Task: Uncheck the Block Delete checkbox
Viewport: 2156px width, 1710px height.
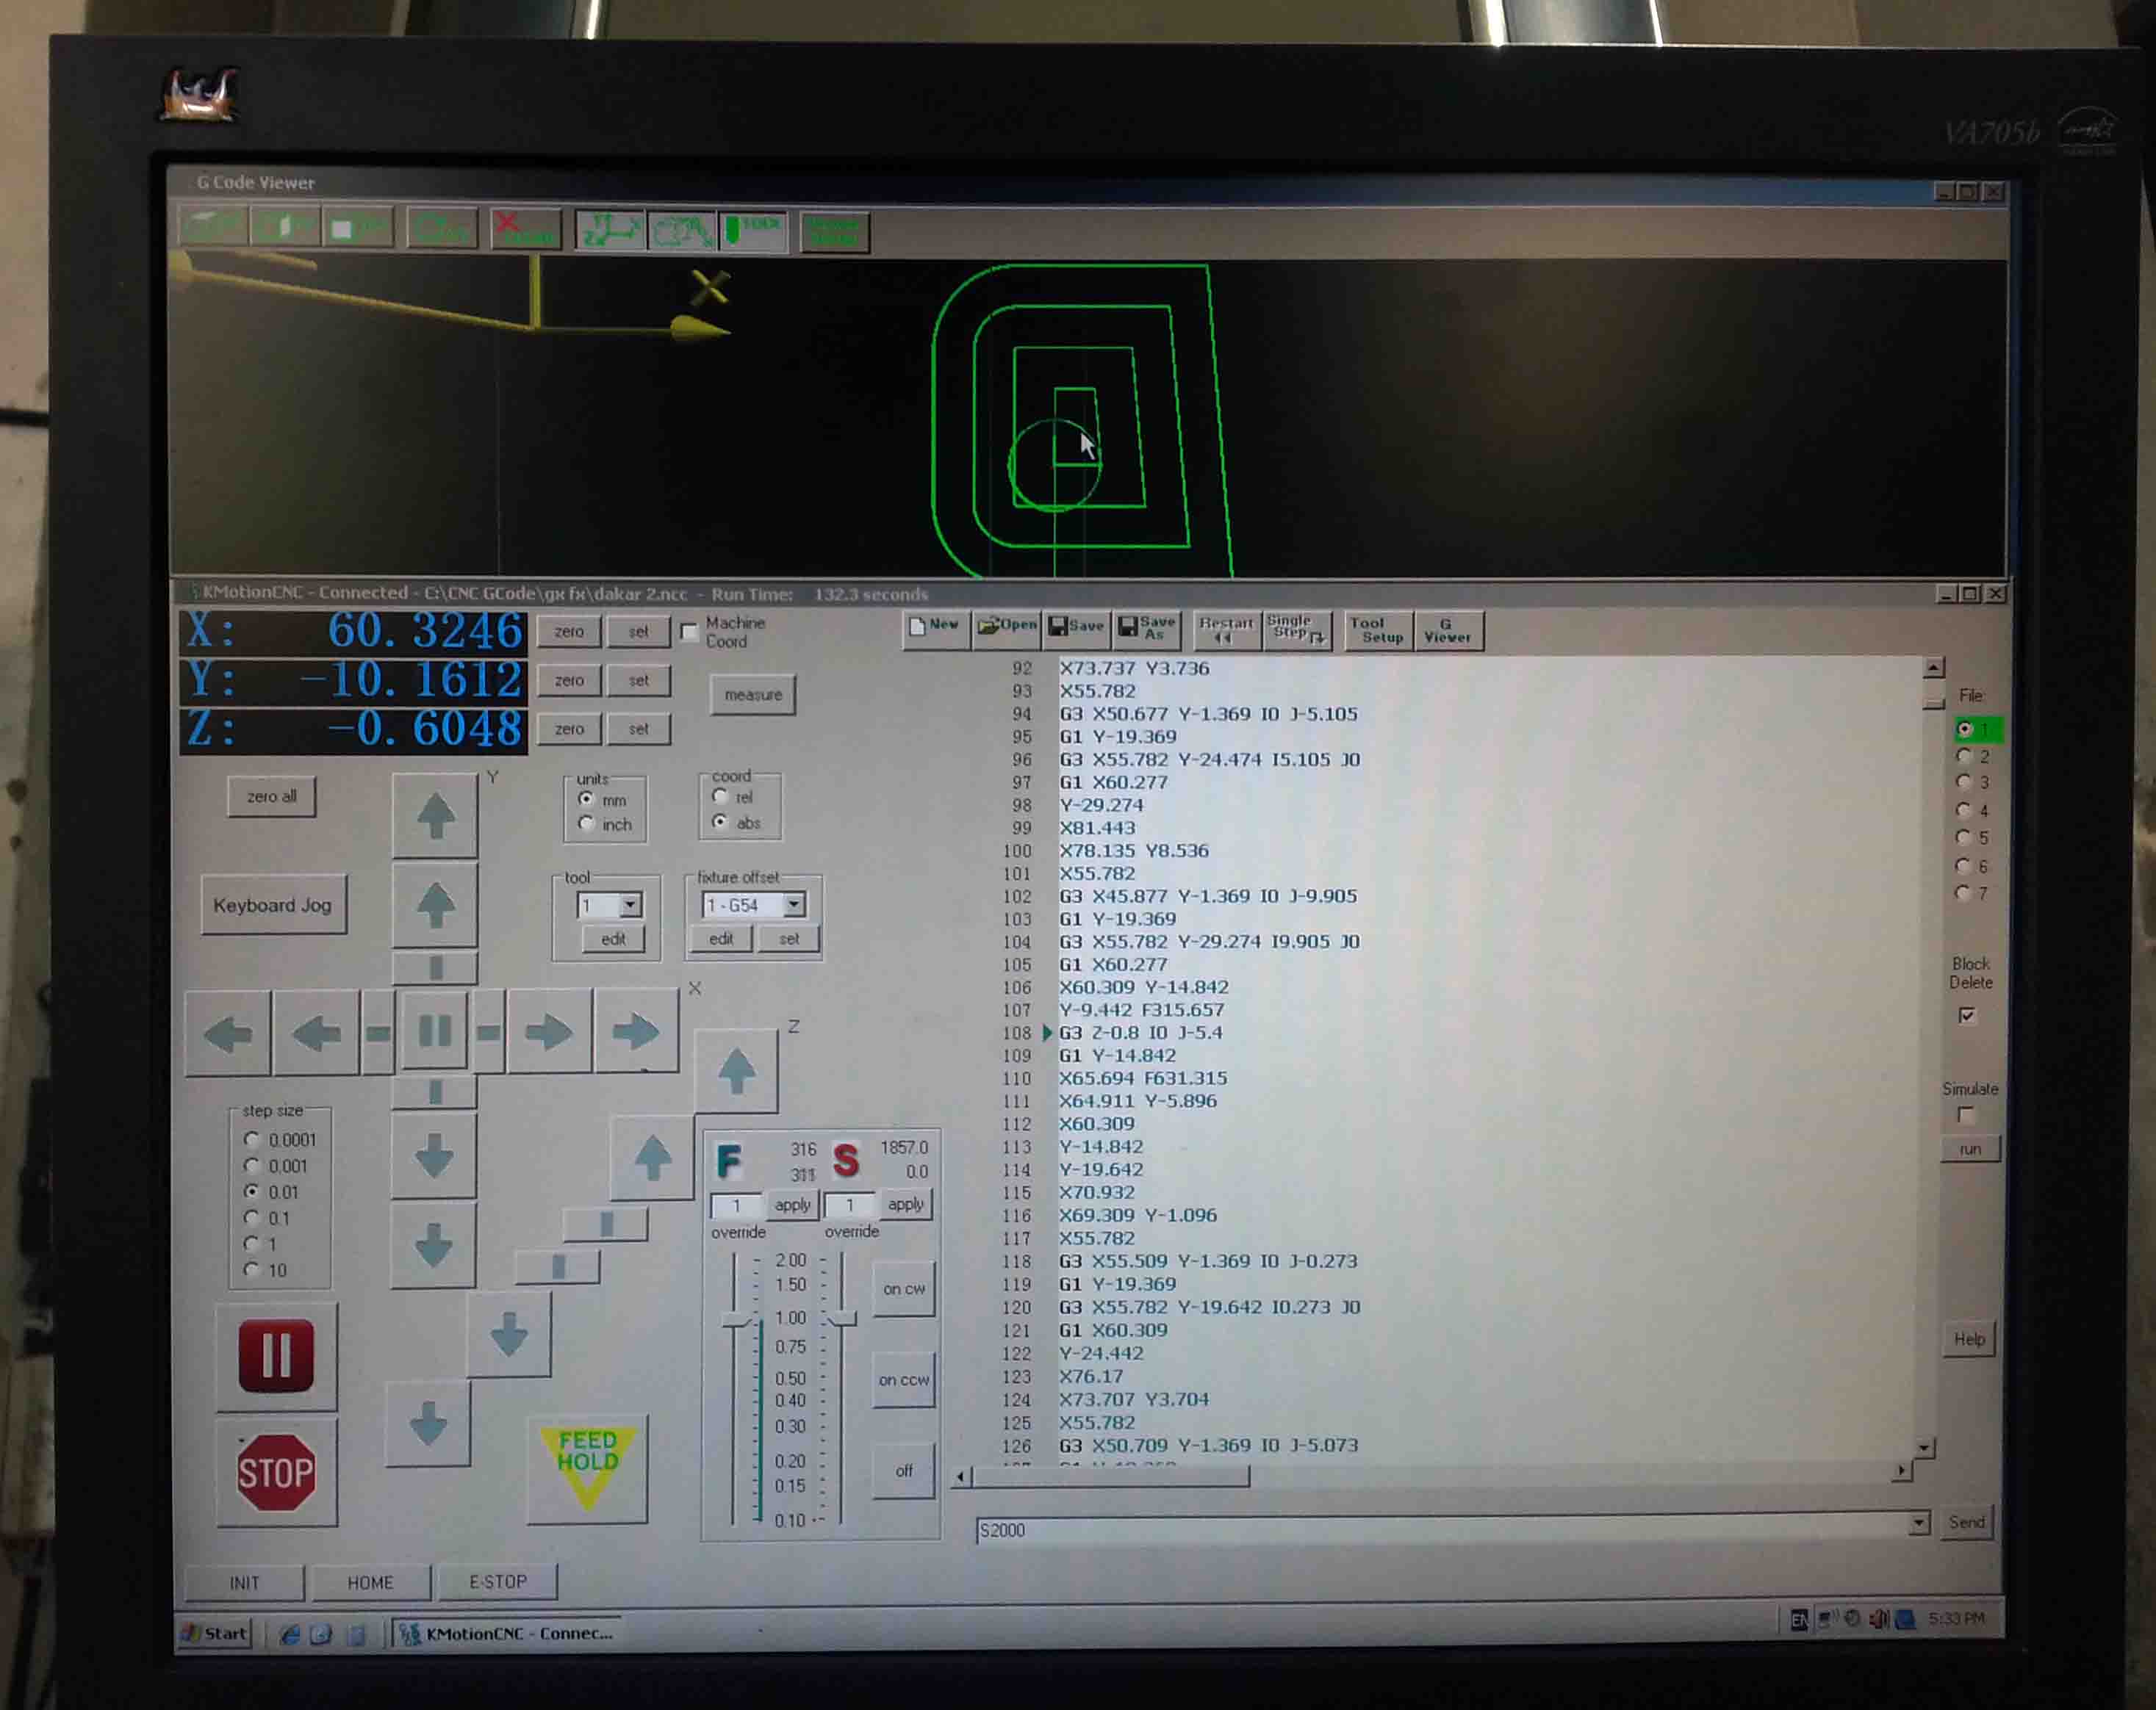Action: click(1966, 1015)
